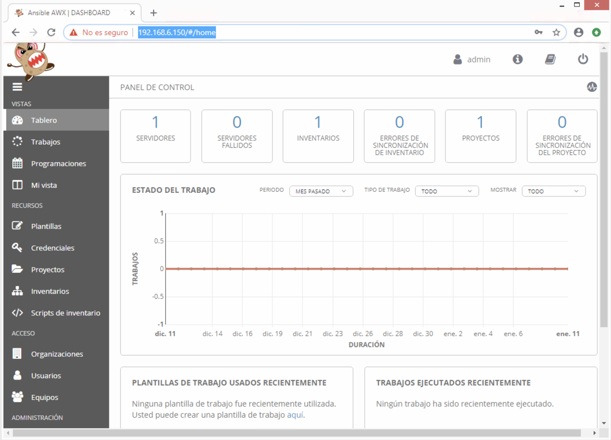Open the inventory sync errors card
The height and width of the screenshot is (440, 611).
(x=400, y=136)
